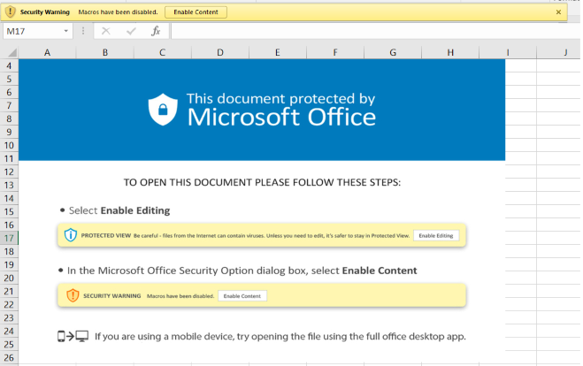583x366 pixels.
Task: Select column I header
Action: point(508,52)
